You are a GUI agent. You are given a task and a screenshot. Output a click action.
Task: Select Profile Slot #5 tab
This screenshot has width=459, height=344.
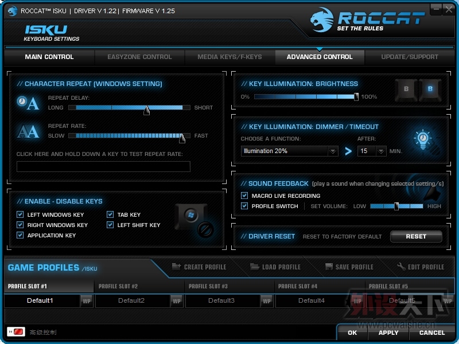pyautogui.click(x=410, y=286)
